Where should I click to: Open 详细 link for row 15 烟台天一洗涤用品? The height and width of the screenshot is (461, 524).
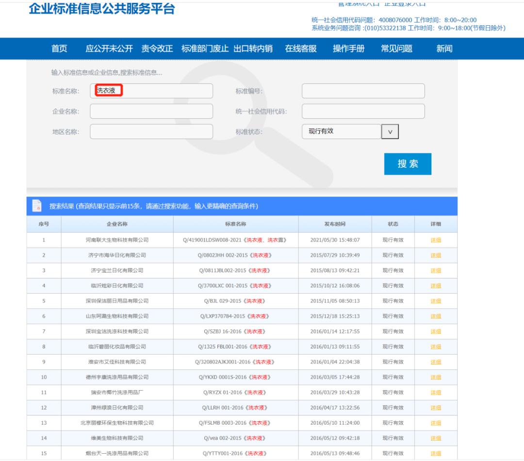tap(436, 453)
